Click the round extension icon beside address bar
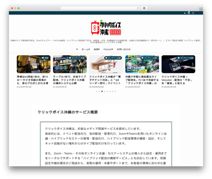This screenshot has height=179, width=212. click(x=144, y=8)
